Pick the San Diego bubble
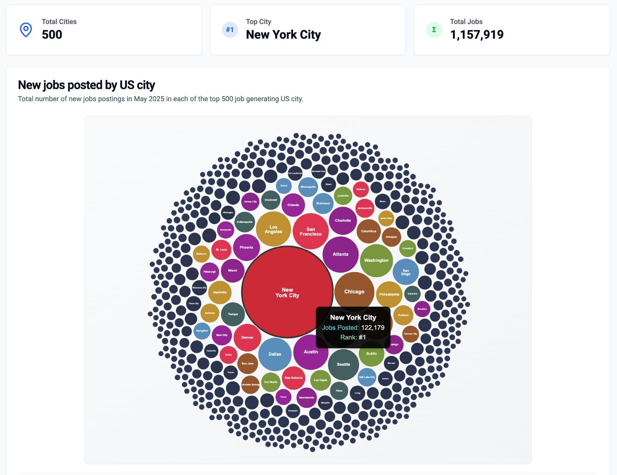The height and width of the screenshot is (475, 617). [406, 272]
